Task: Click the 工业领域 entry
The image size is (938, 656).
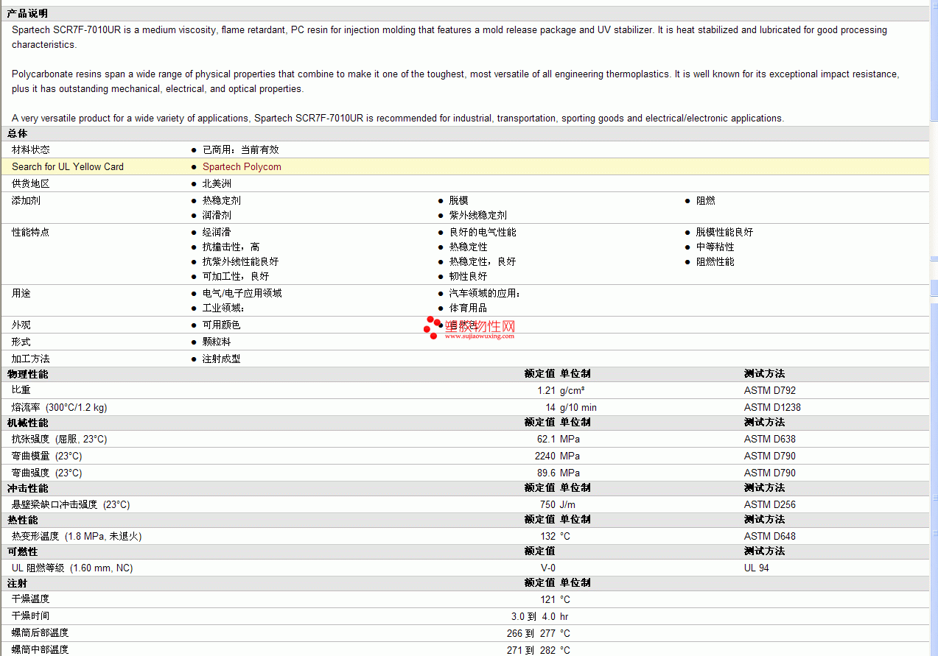Action: pyautogui.click(x=223, y=308)
